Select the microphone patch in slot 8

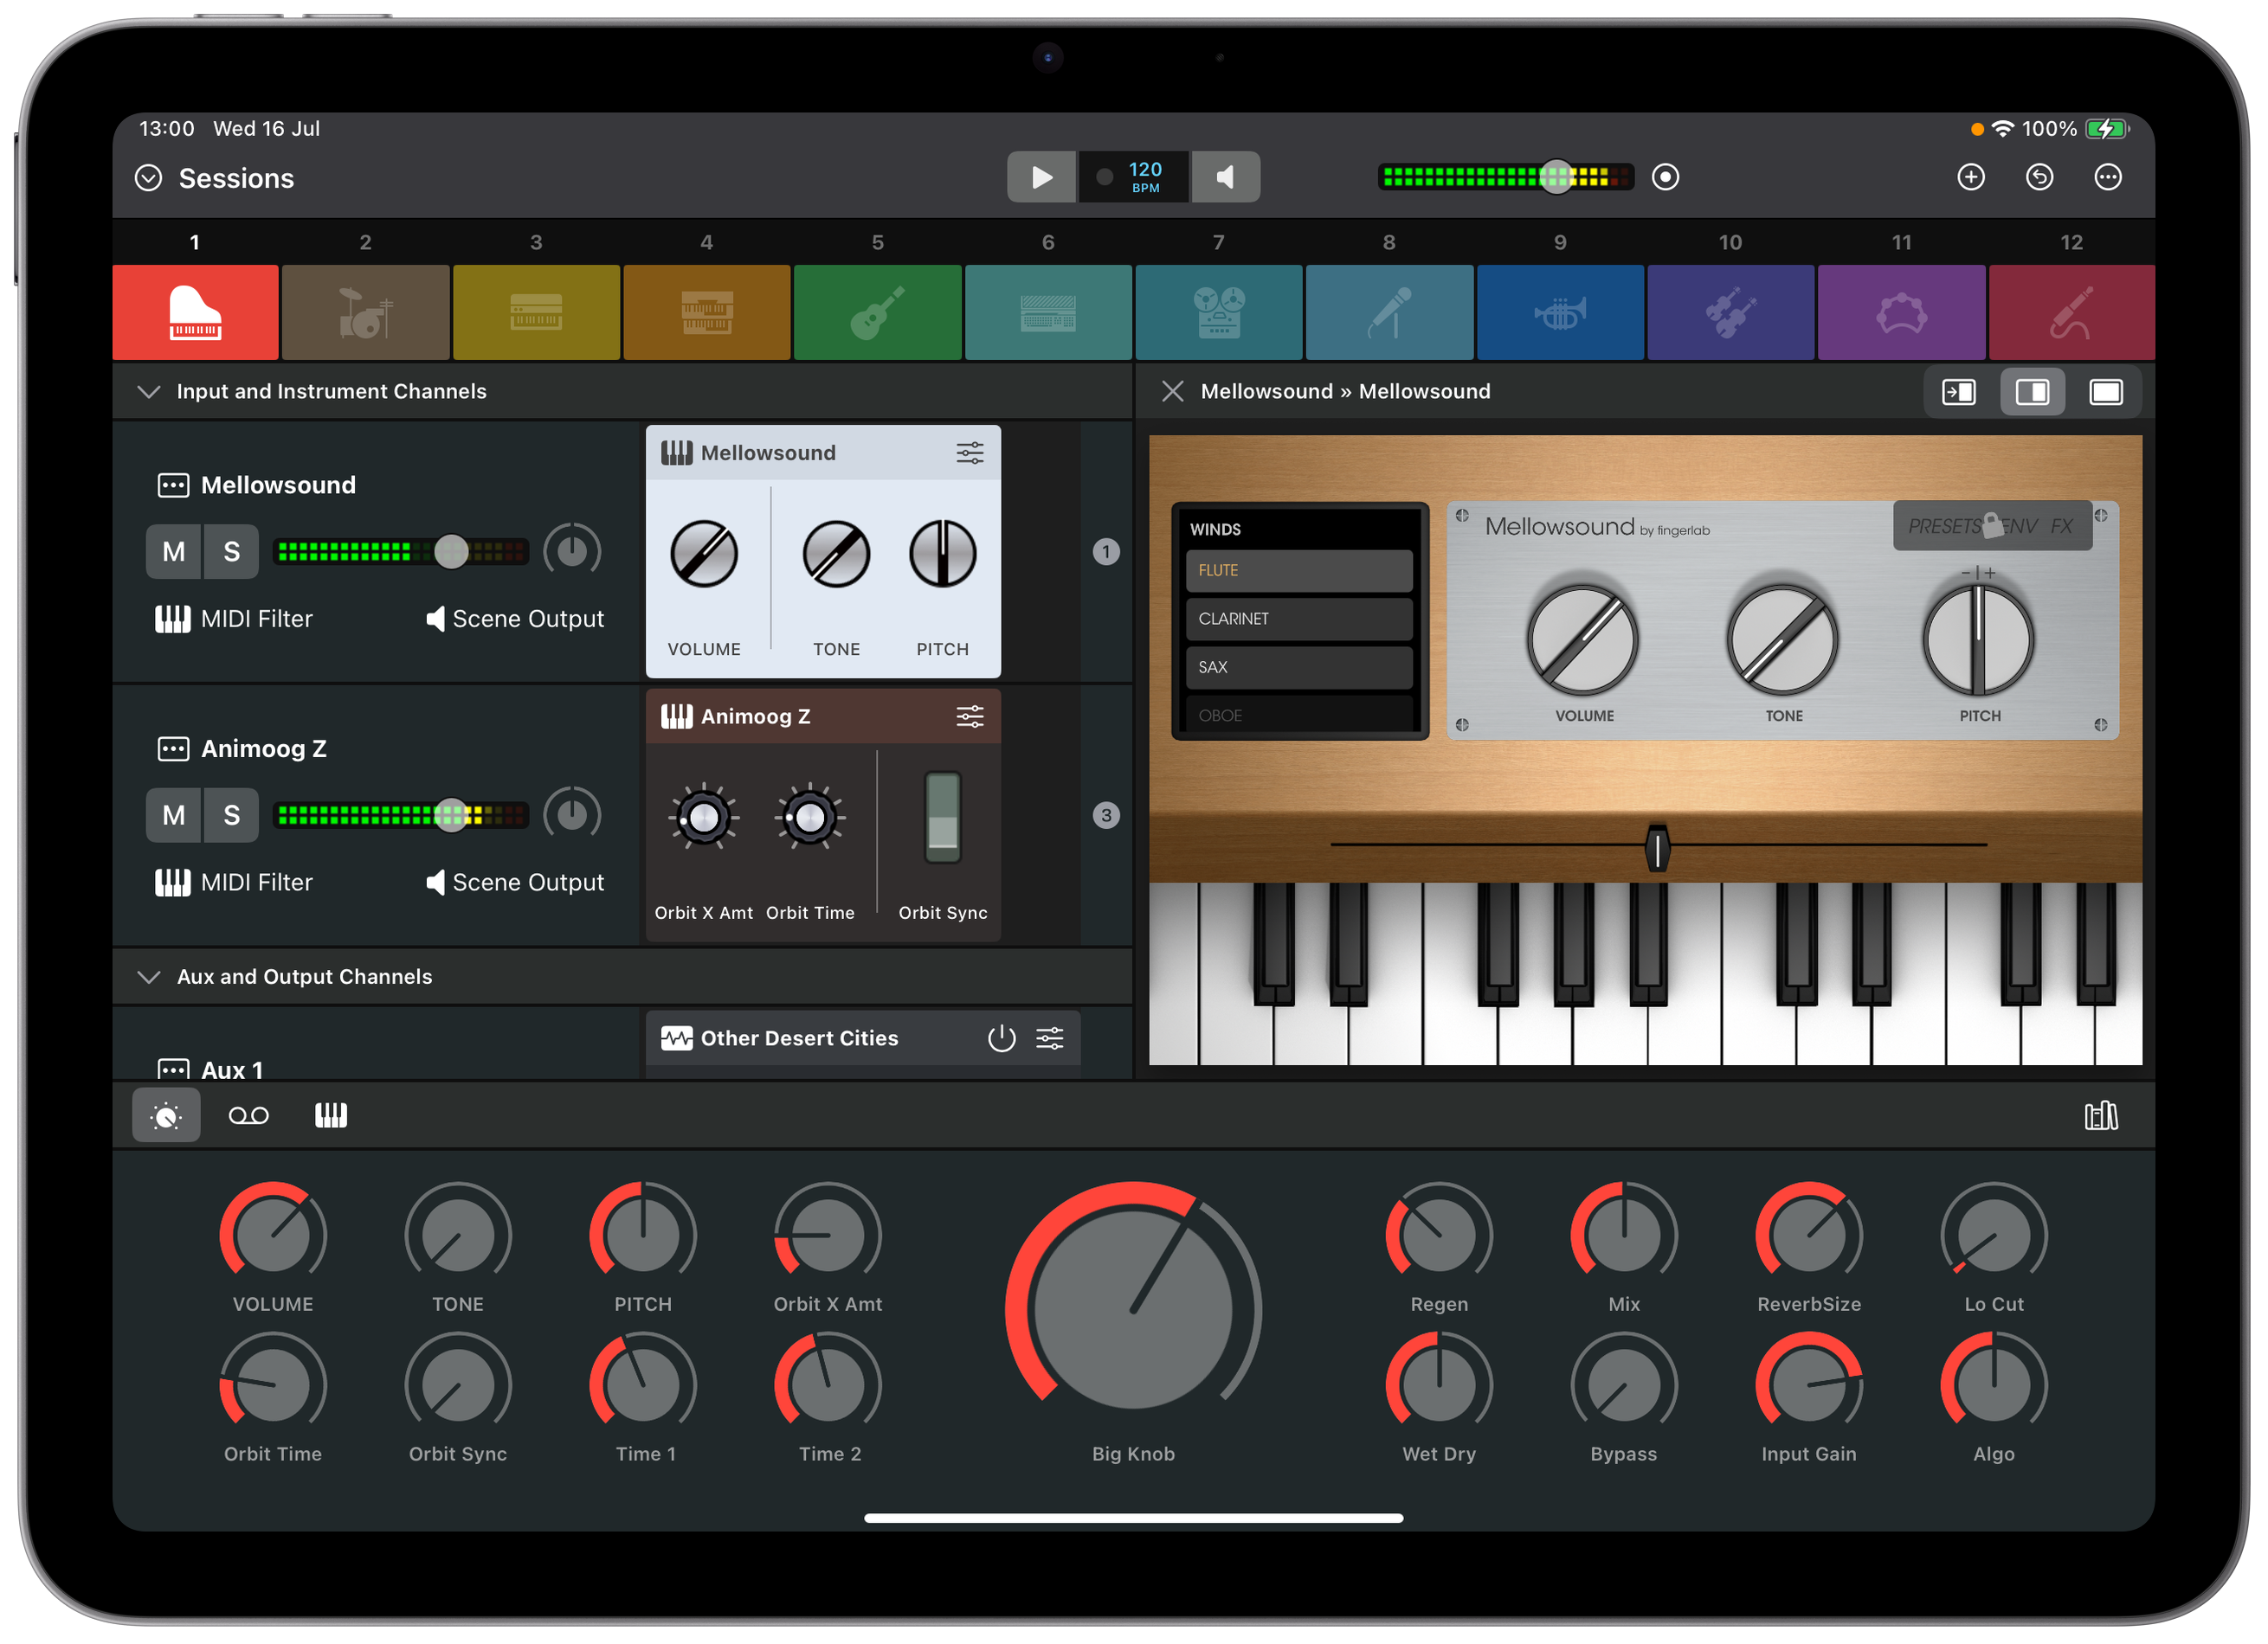[x=1389, y=311]
